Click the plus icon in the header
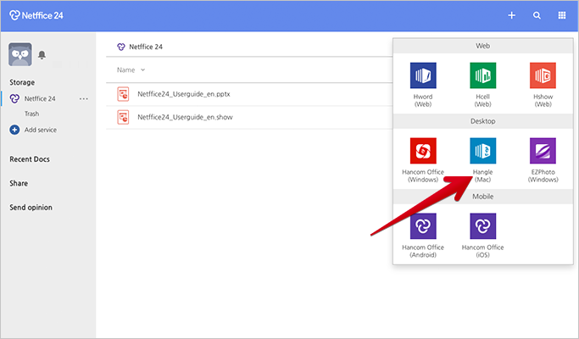This screenshot has height=339, width=579. (x=511, y=15)
